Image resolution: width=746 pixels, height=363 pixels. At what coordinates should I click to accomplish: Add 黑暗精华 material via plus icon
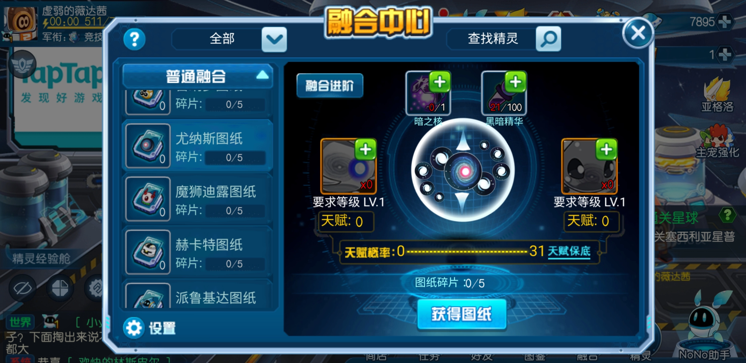coord(515,82)
